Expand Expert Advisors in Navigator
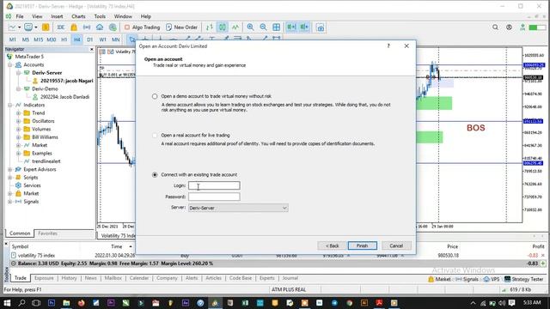Image resolution: width=550 pixels, height=309 pixels. 10,170
